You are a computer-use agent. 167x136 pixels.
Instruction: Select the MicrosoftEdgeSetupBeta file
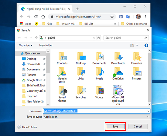click(118, 95)
